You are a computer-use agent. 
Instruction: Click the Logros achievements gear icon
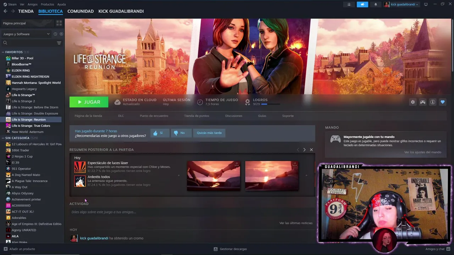pyautogui.click(x=248, y=102)
